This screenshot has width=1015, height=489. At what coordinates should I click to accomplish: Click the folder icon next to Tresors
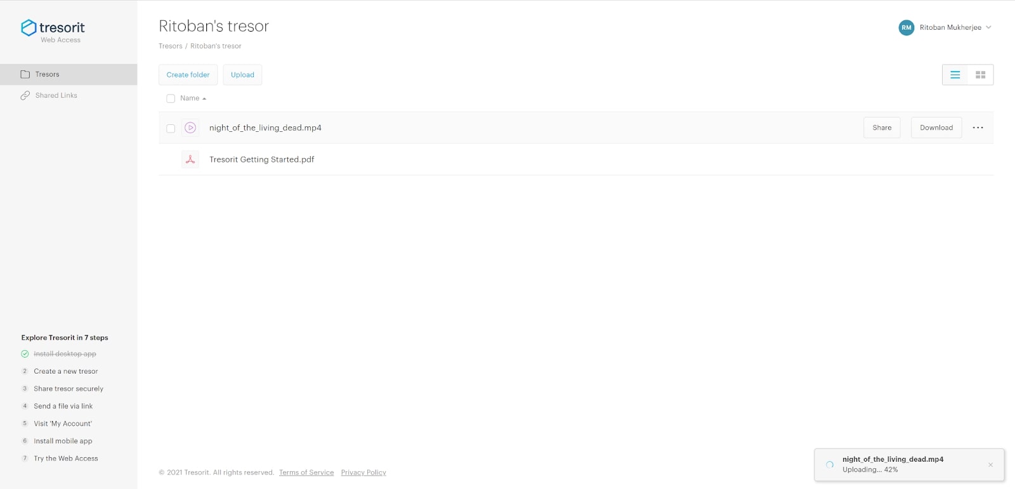coord(25,74)
